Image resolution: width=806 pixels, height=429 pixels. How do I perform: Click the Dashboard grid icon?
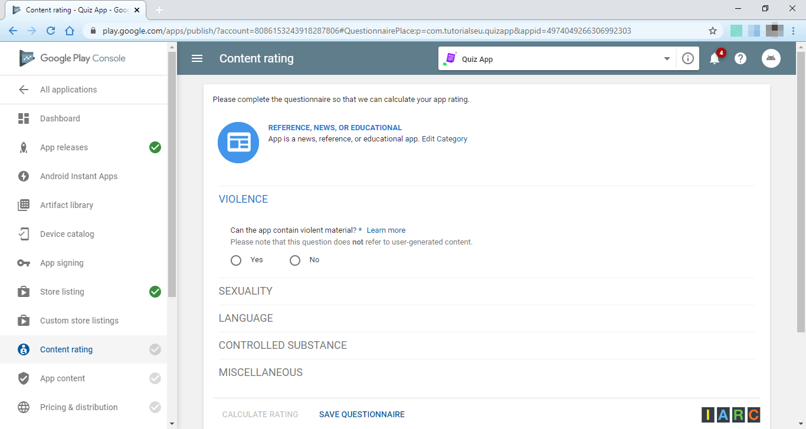(x=24, y=118)
